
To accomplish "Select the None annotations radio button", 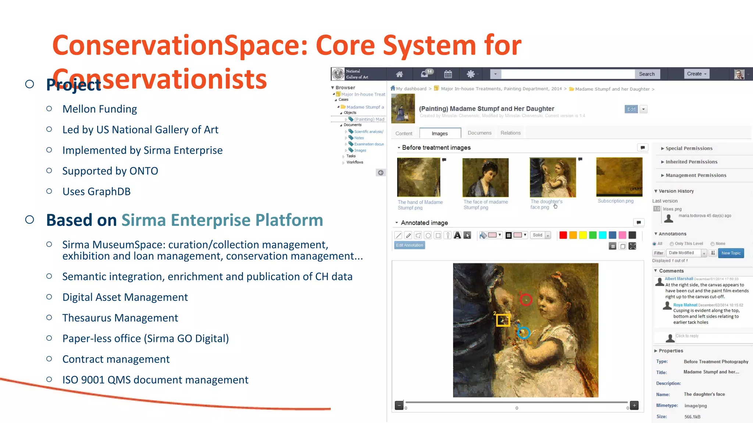I will 713,244.
